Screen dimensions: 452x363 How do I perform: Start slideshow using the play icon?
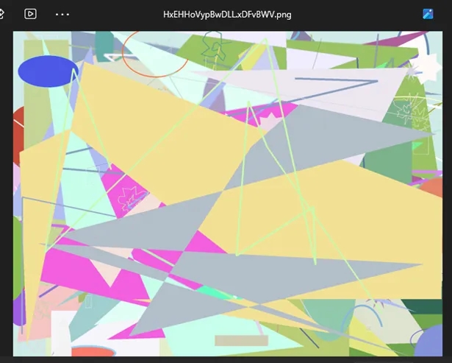coord(30,14)
